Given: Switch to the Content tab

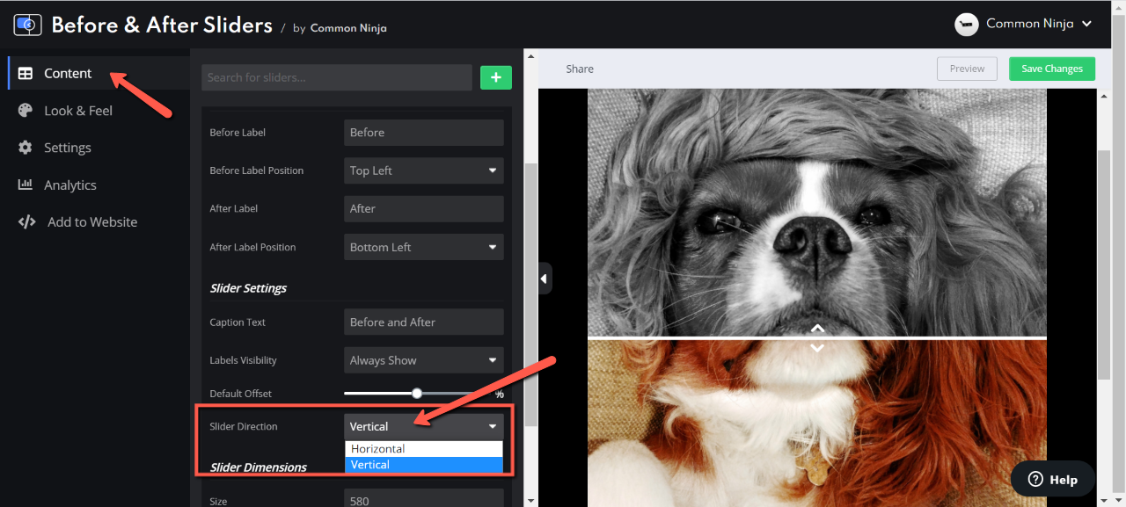Looking at the screenshot, I should pos(99,74).
